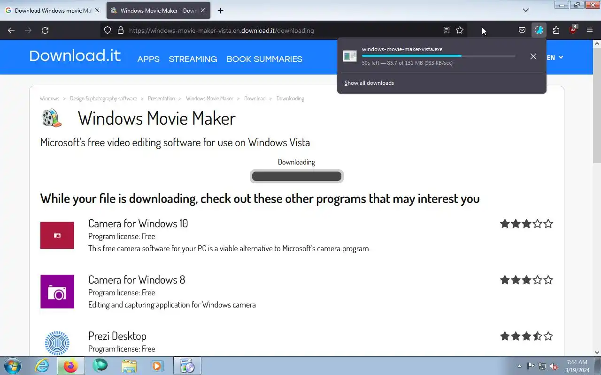601x375 pixels.
Task: Expand the EN language dropdown
Action: [x=555, y=58]
